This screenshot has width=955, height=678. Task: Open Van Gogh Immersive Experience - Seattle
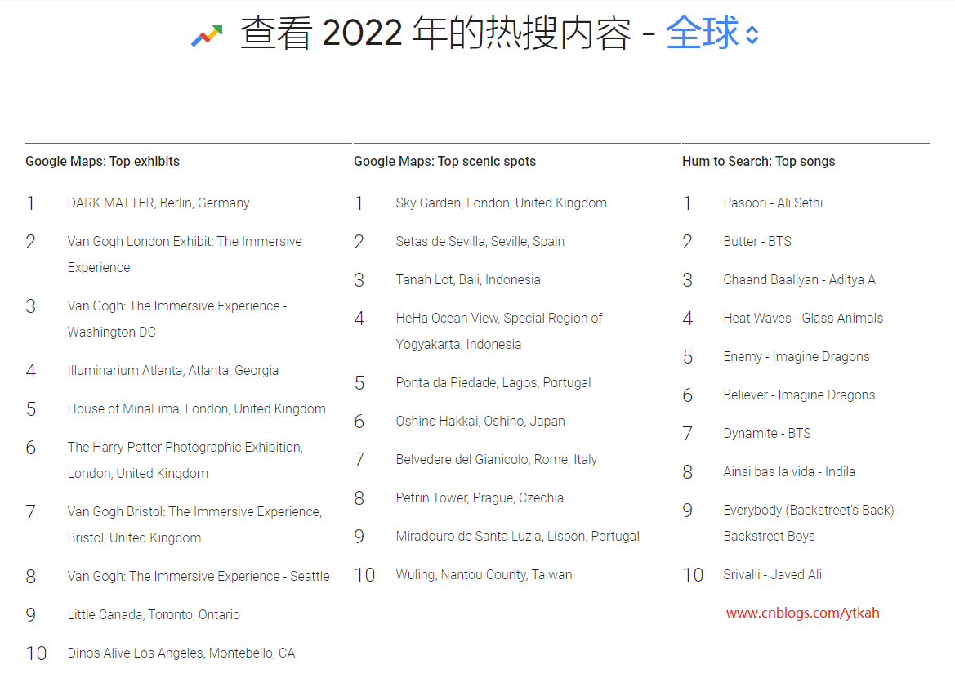[x=199, y=576]
